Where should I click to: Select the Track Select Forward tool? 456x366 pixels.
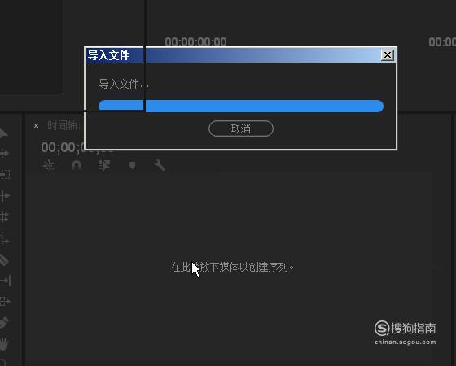tap(4, 154)
